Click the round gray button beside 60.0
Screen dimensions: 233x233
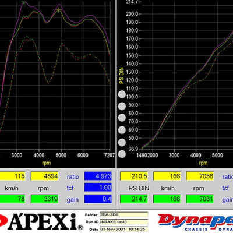122,130
